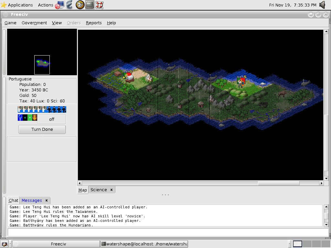
Task: Launch the terminal from the top panel
Action: pyautogui.click(x=90, y=5)
